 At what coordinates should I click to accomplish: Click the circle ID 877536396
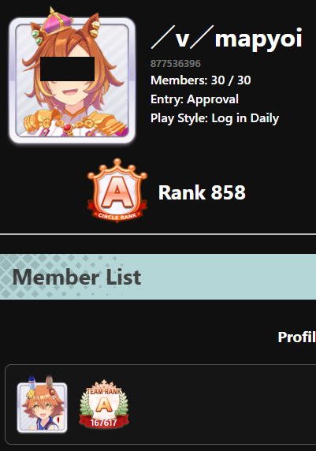click(x=176, y=64)
